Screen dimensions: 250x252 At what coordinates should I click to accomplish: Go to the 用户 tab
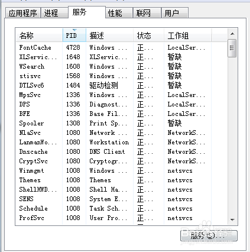pos(175,13)
